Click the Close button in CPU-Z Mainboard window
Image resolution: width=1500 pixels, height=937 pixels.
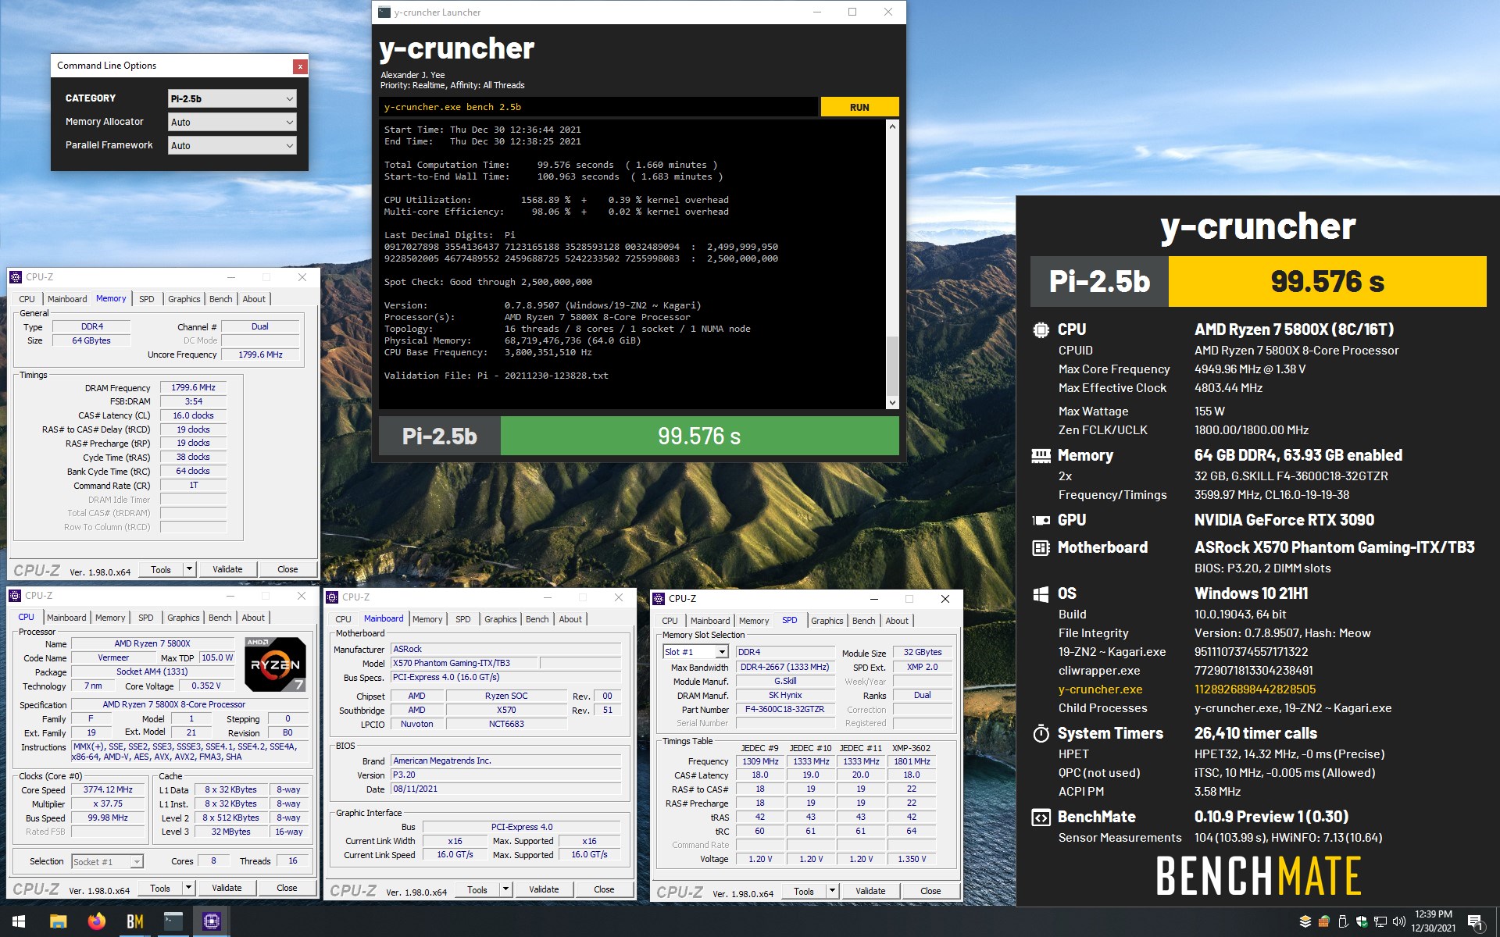point(604,889)
